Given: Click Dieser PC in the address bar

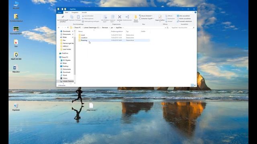Looking at the screenshot, I should tap(78, 28).
